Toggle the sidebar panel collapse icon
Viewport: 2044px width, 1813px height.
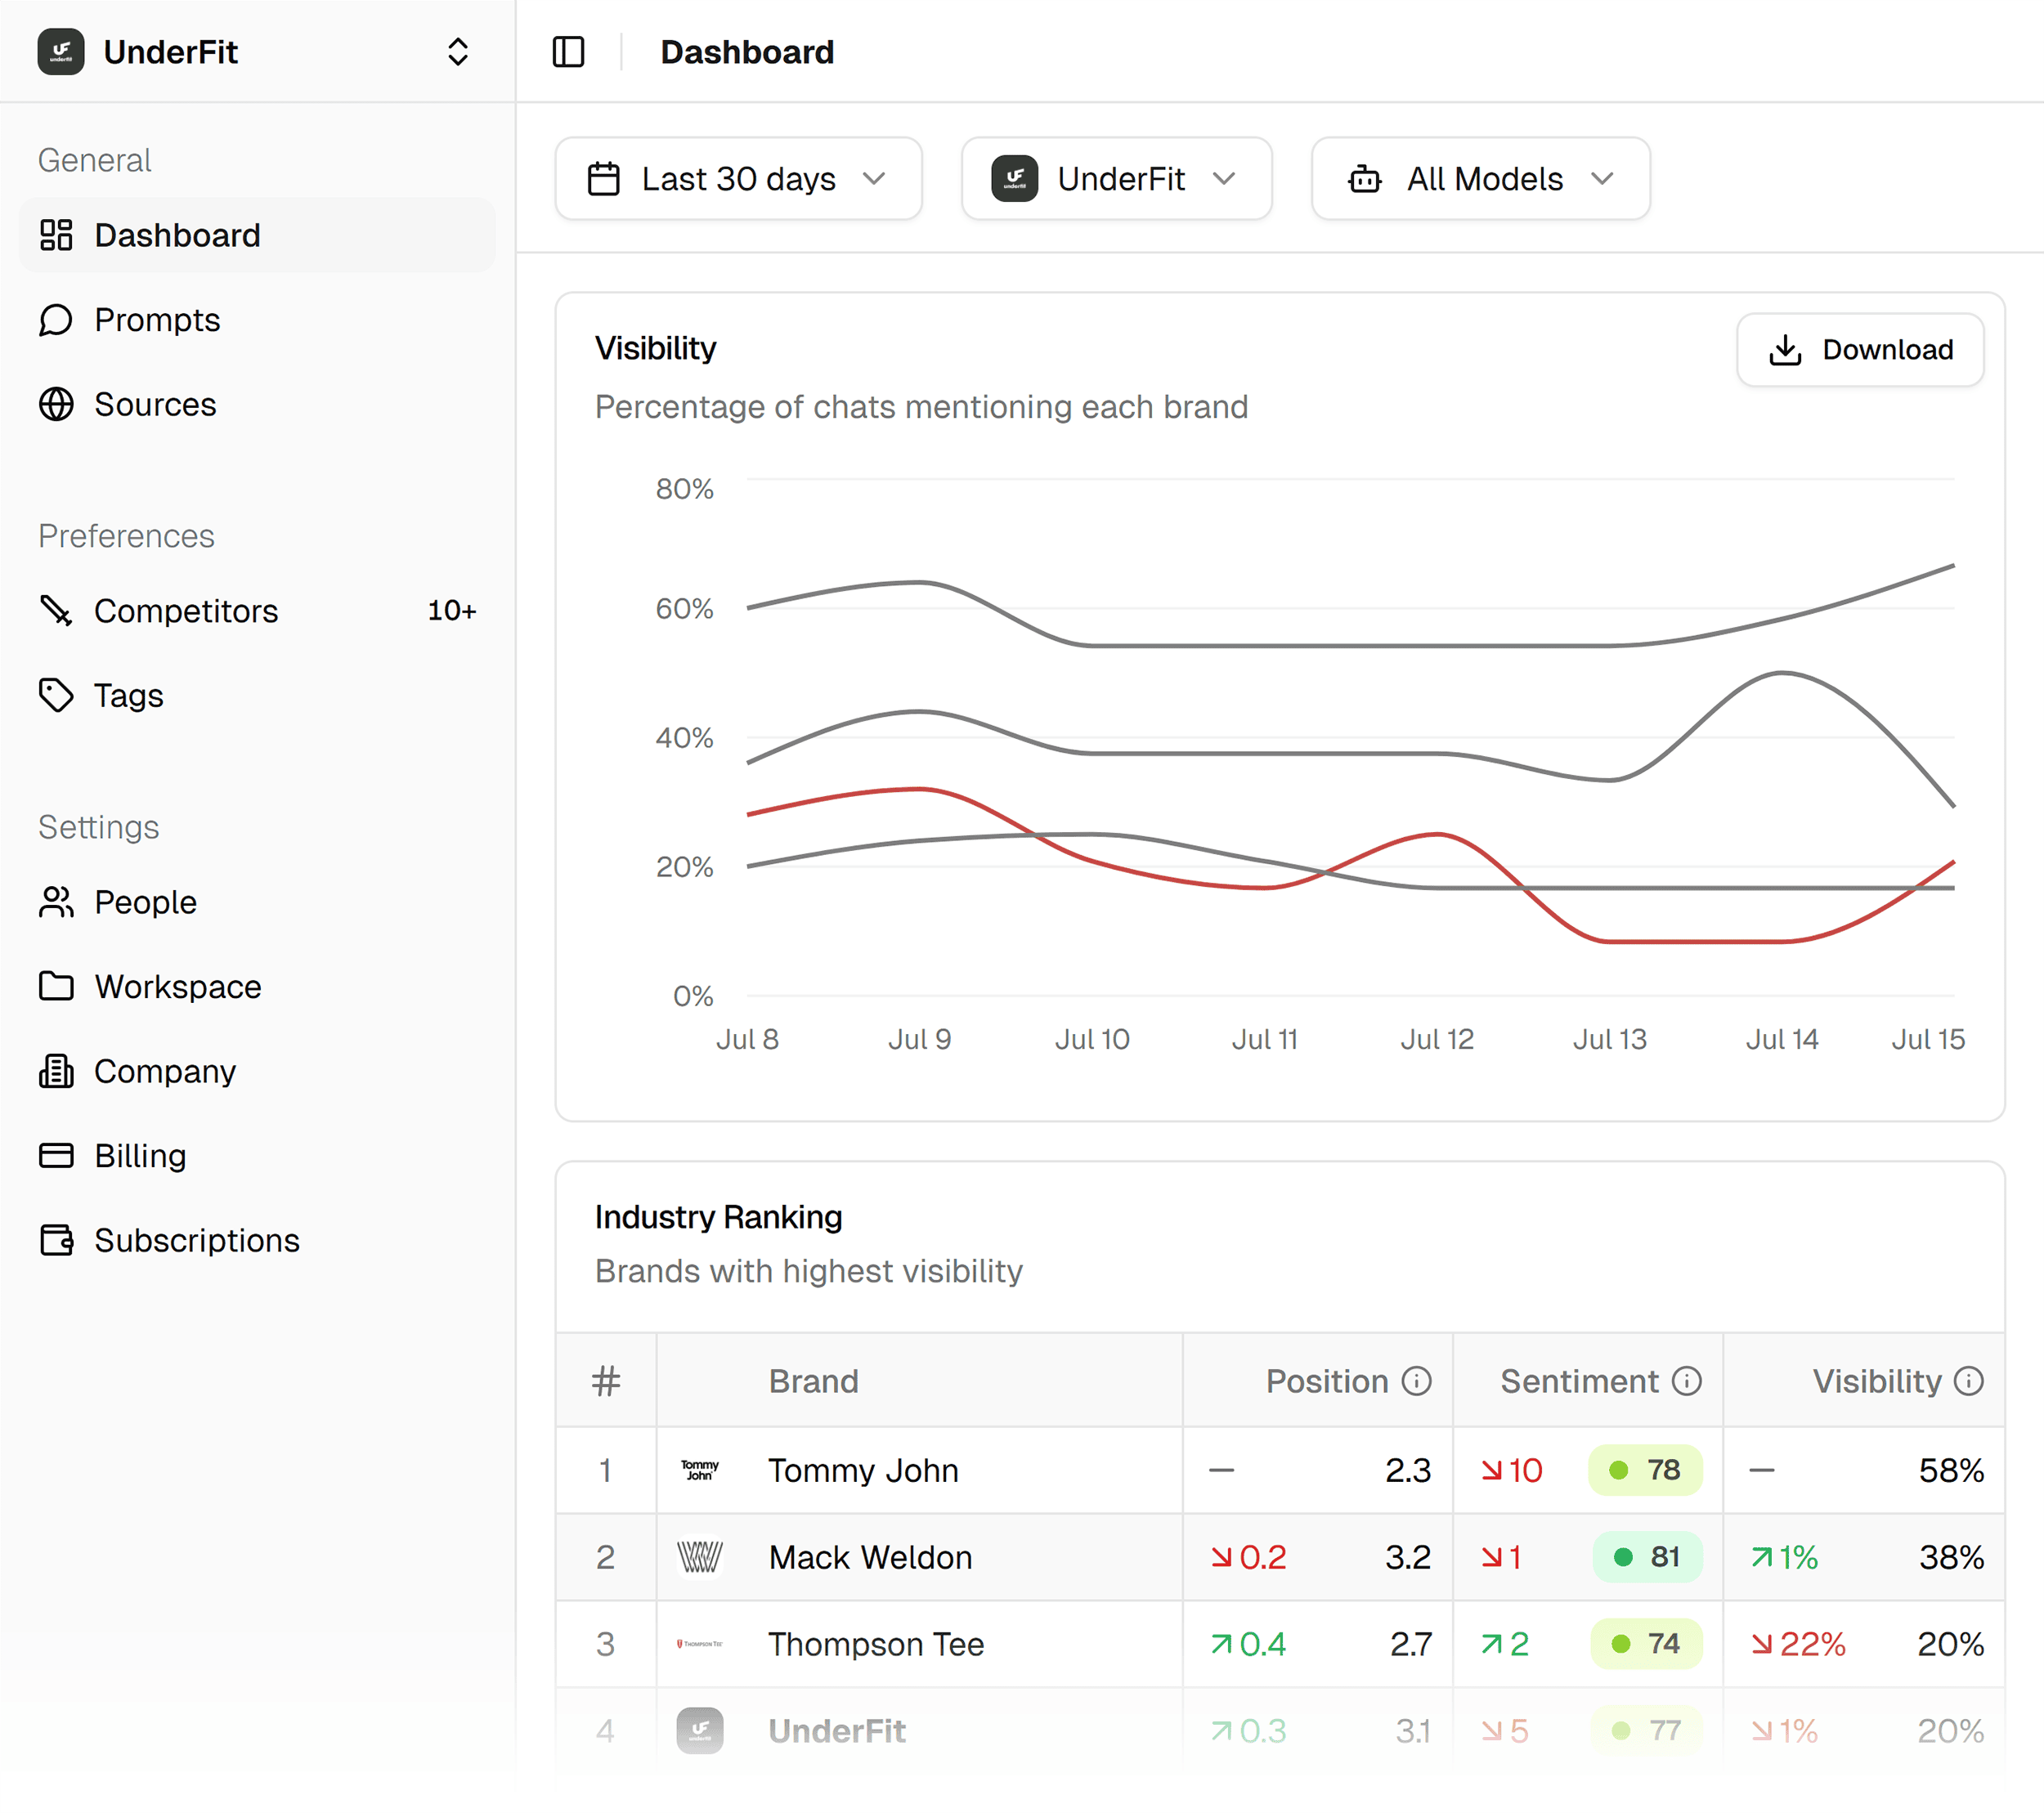tap(568, 52)
